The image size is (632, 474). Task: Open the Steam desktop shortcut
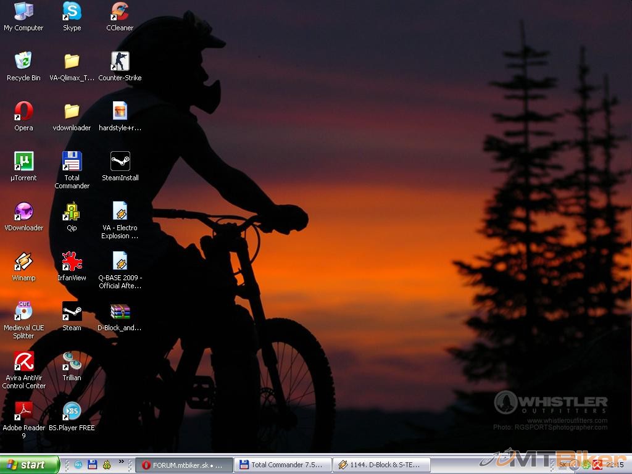click(72, 311)
